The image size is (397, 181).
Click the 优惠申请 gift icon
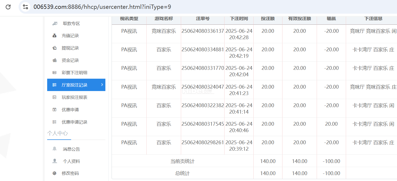click(54, 110)
